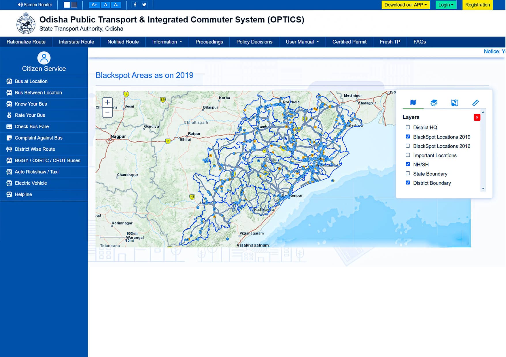Zoom out on the map
Viewport: 506px width, 357px height.
click(107, 112)
